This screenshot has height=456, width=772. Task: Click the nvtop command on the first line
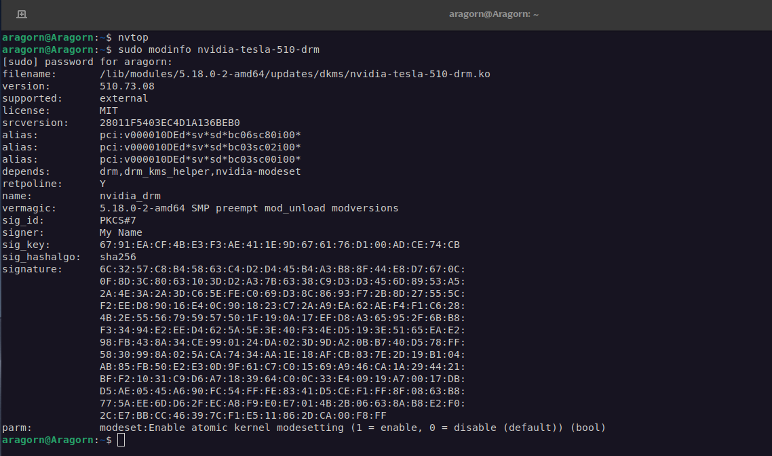[x=133, y=37]
